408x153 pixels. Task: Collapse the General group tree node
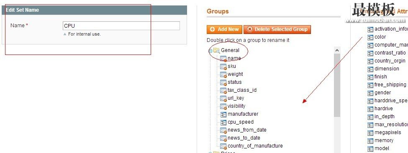point(210,51)
